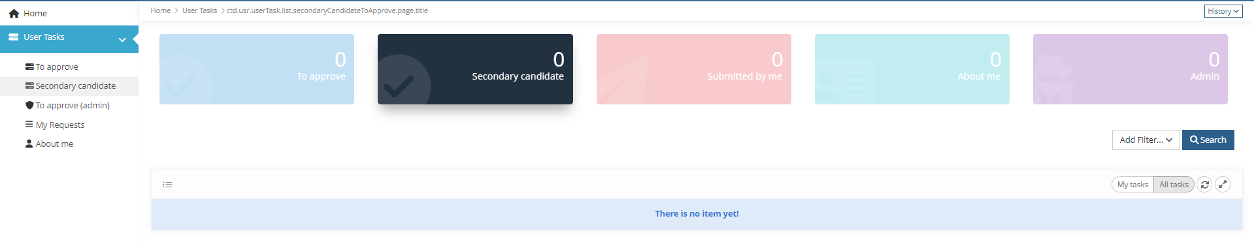Click the shield icon for To approve (admin)
Viewport: 1254px width, 244px height.
(x=29, y=105)
